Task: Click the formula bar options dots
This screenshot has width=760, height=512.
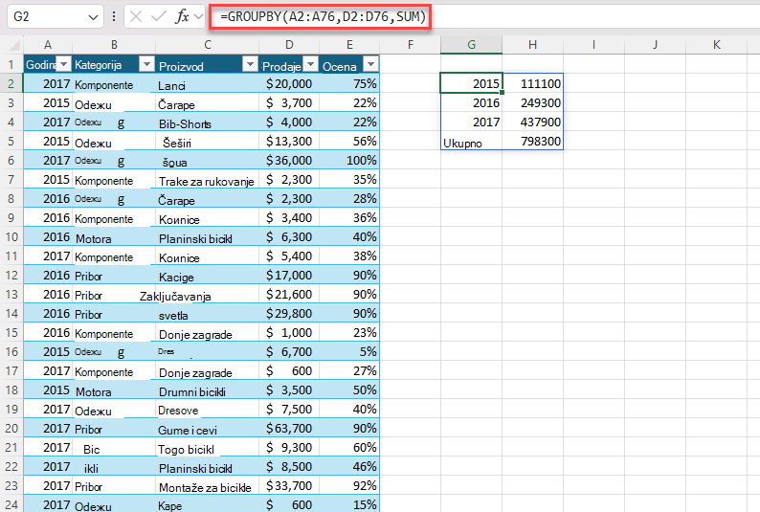Action: 114,16
